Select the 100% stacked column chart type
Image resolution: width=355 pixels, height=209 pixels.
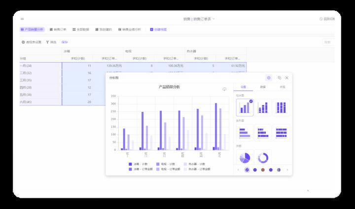[281, 107]
